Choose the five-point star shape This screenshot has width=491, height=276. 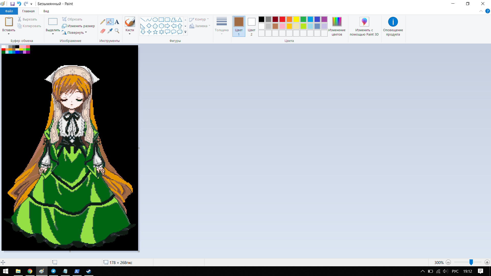[155, 32]
